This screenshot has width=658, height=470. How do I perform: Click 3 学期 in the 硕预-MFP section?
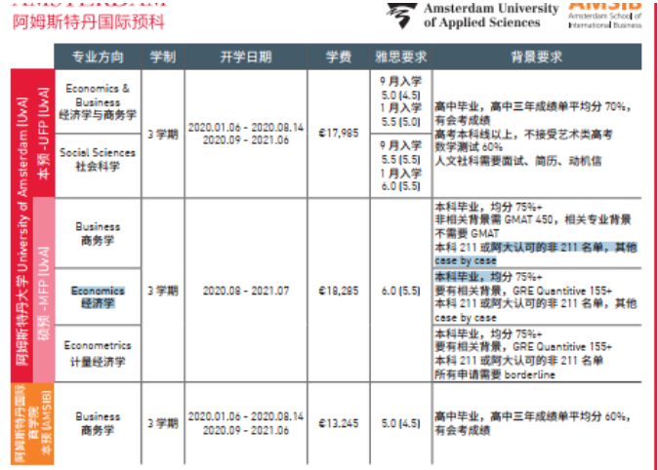163,291
